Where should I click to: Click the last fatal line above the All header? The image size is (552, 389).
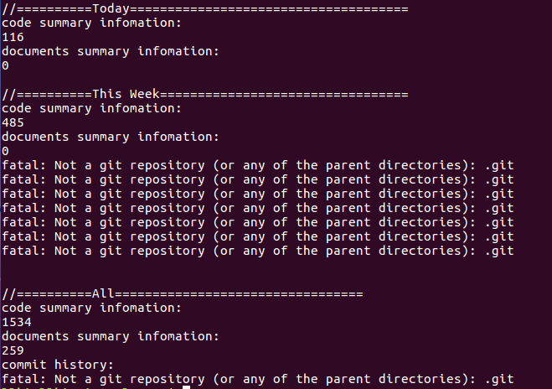[x=257, y=251]
